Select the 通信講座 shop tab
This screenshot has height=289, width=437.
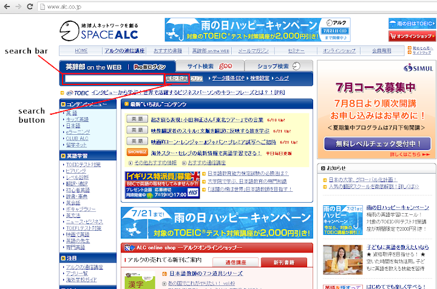coord(235,262)
